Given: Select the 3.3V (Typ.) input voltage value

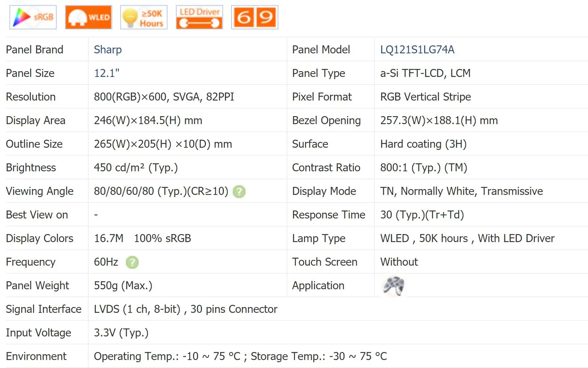Looking at the screenshot, I should 121,333.
